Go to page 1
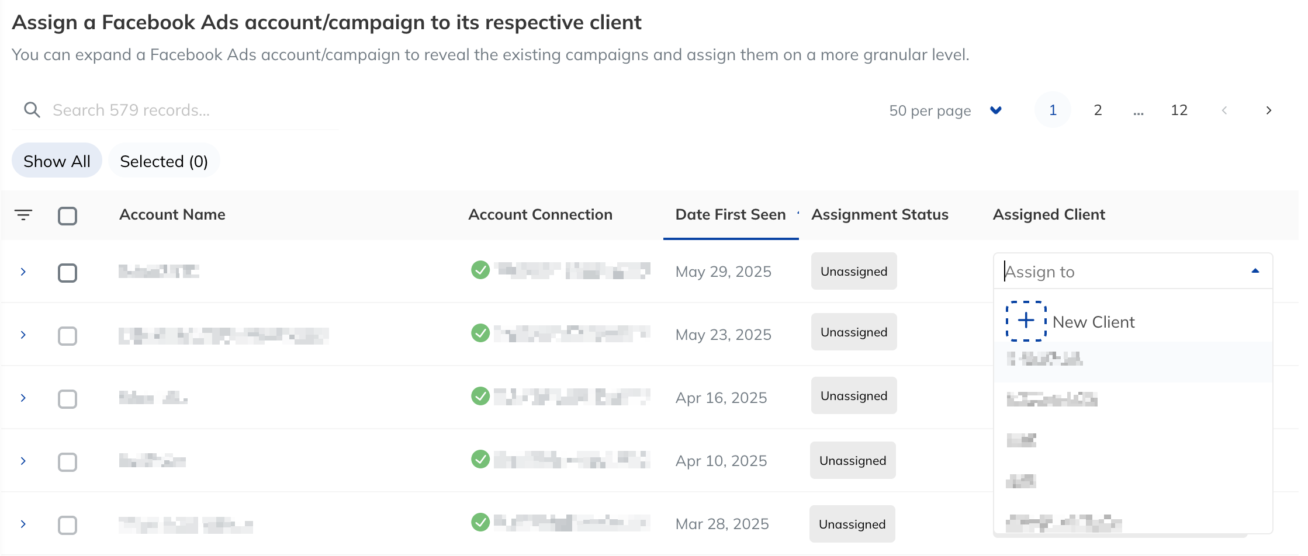The width and height of the screenshot is (1308, 556). (x=1053, y=110)
